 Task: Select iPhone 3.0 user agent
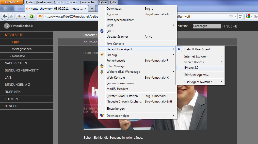pos(200,68)
